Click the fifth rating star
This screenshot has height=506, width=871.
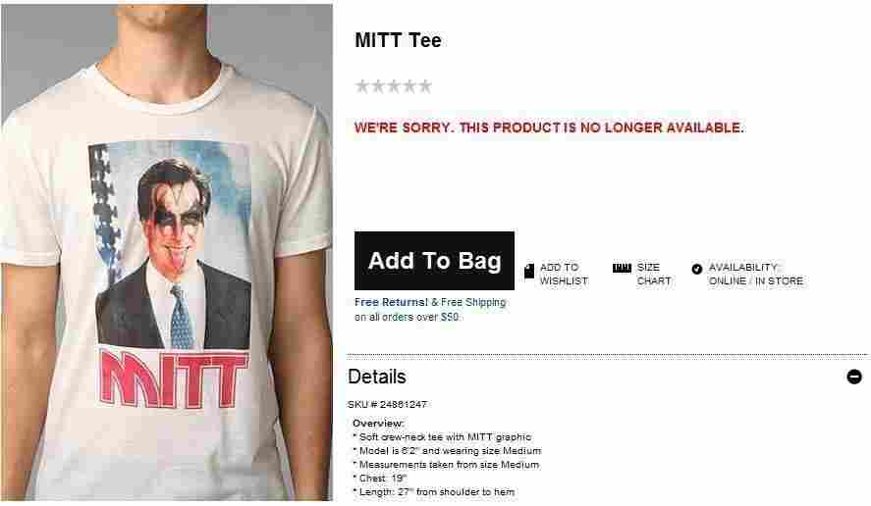[425, 86]
